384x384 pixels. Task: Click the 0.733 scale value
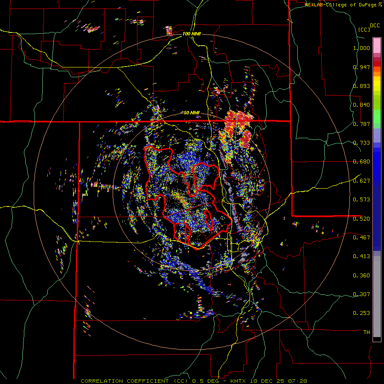[361, 143]
